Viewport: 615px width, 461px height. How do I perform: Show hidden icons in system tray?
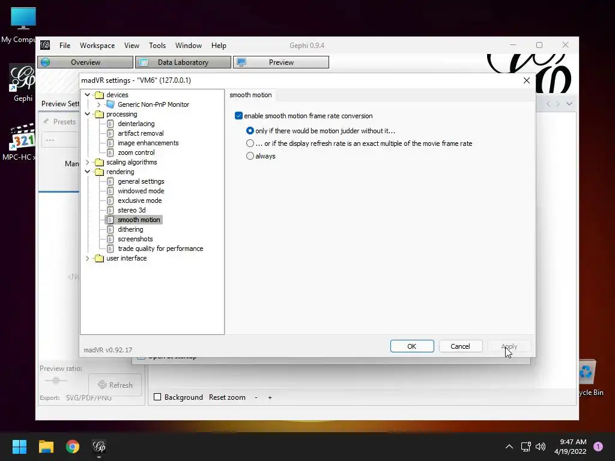tap(509, 447)
